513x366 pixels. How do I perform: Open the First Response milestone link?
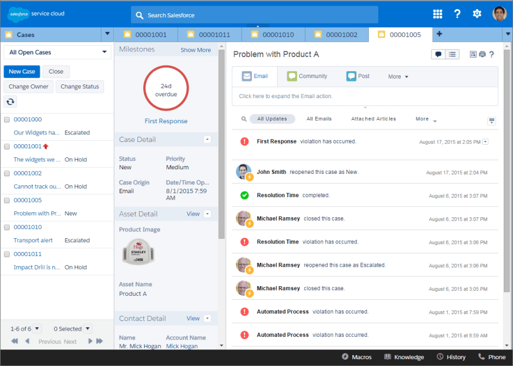point(166,121)
